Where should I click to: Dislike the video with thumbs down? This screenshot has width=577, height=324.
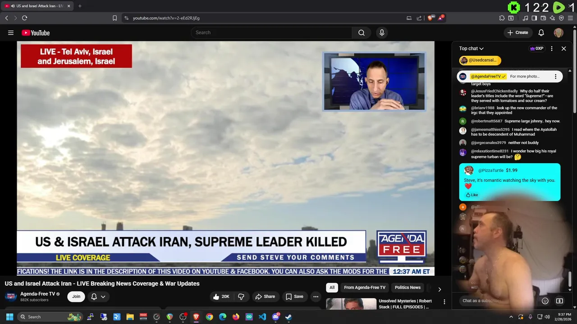pos(241,297)
